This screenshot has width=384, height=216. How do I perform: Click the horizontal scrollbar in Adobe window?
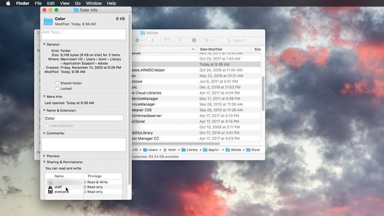click(x=176, y=143)
